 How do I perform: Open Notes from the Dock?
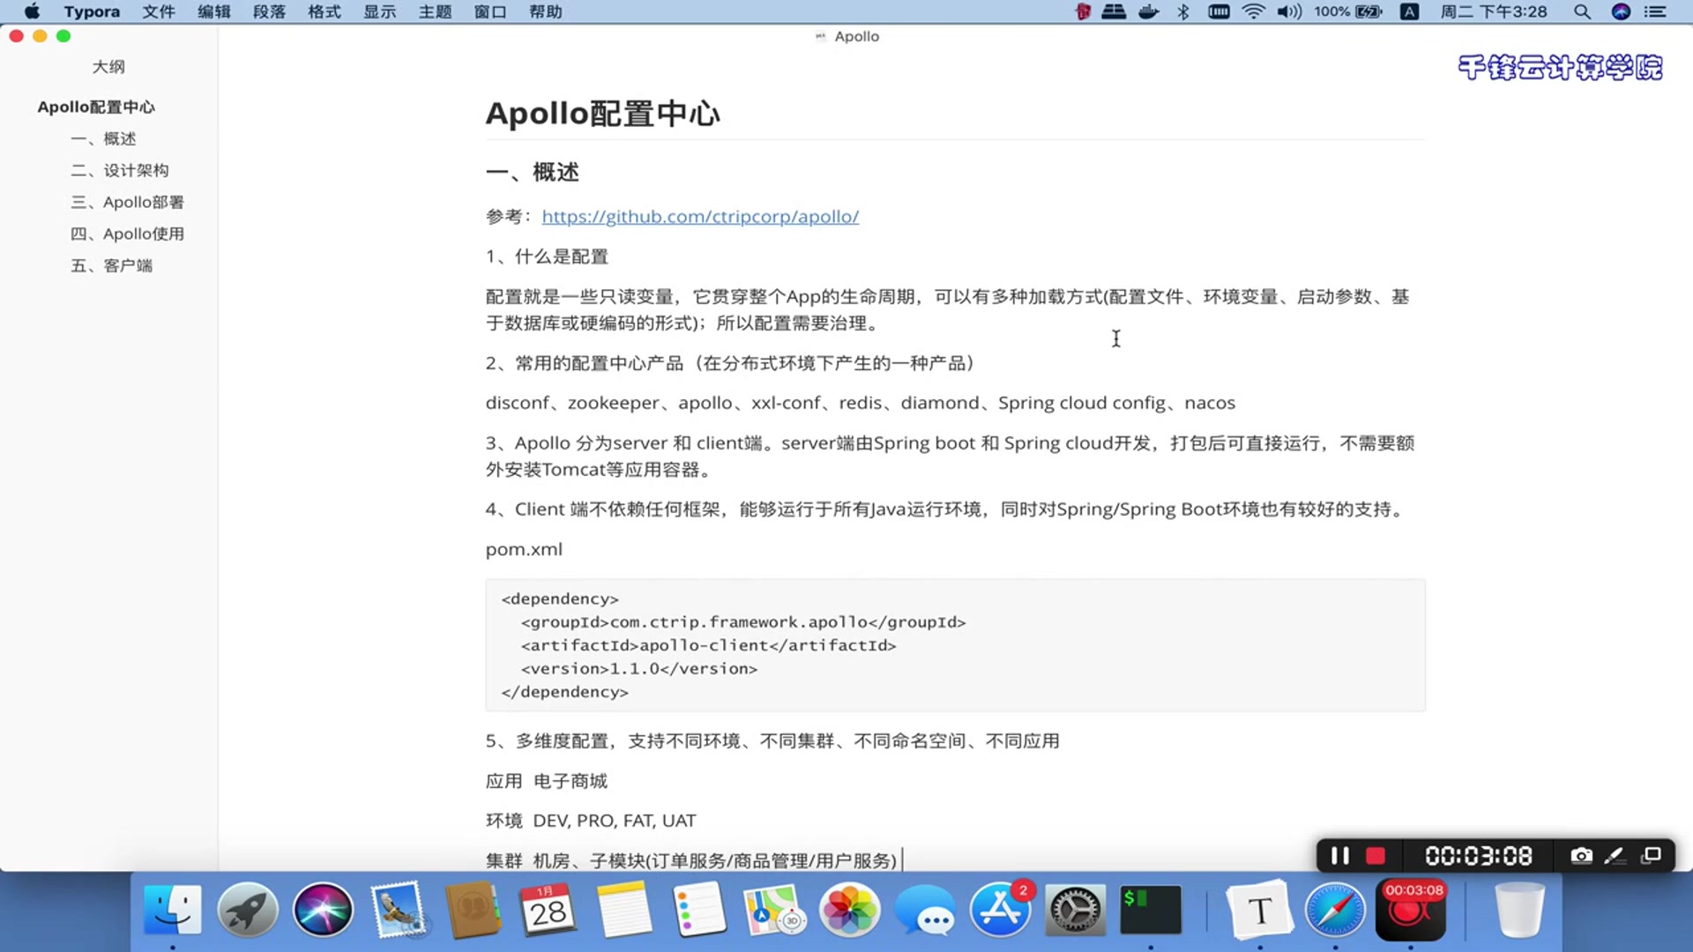[x=624, y=910]
